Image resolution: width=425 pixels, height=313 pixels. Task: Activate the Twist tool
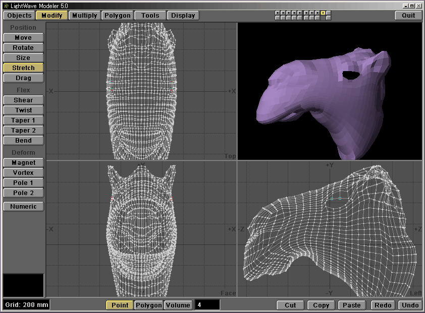tap(23, 110)
